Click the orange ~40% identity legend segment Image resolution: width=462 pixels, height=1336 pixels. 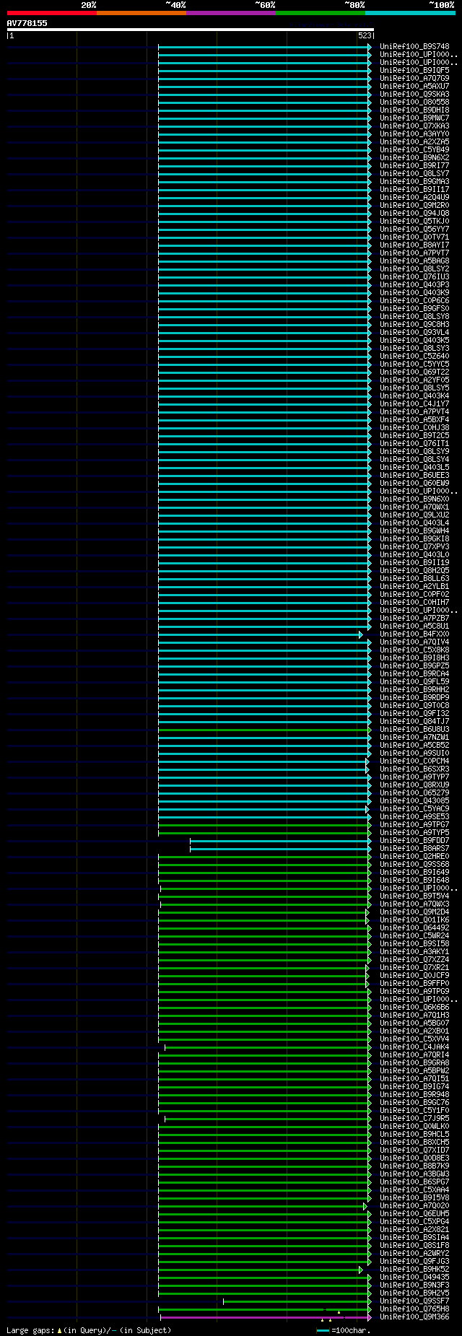click(141, 13)
